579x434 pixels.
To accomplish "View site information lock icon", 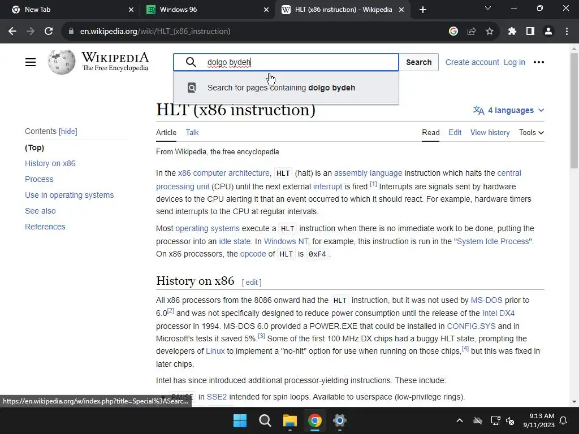I will pos(71,32).
